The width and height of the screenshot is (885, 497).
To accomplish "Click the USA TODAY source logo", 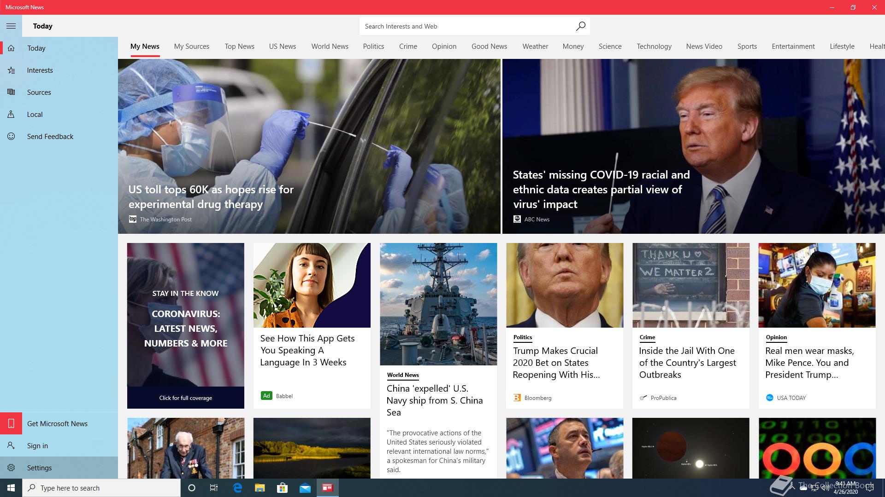I will [769, 398].
